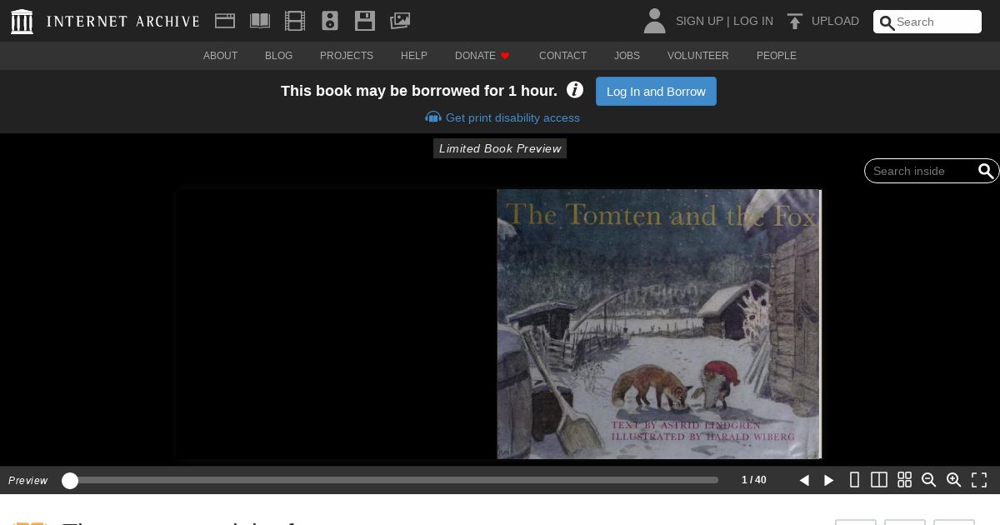Screen dimensions: 1000x525
Task: Open the ABOUT menu item
Action: pos(220,56)
